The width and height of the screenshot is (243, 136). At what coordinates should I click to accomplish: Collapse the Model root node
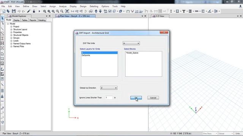8,24
